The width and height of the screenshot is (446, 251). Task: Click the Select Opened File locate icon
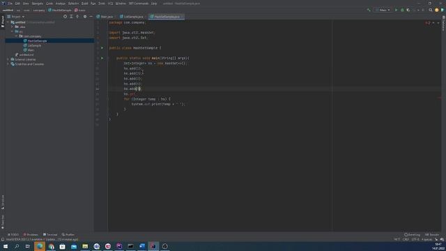(65, 17)
